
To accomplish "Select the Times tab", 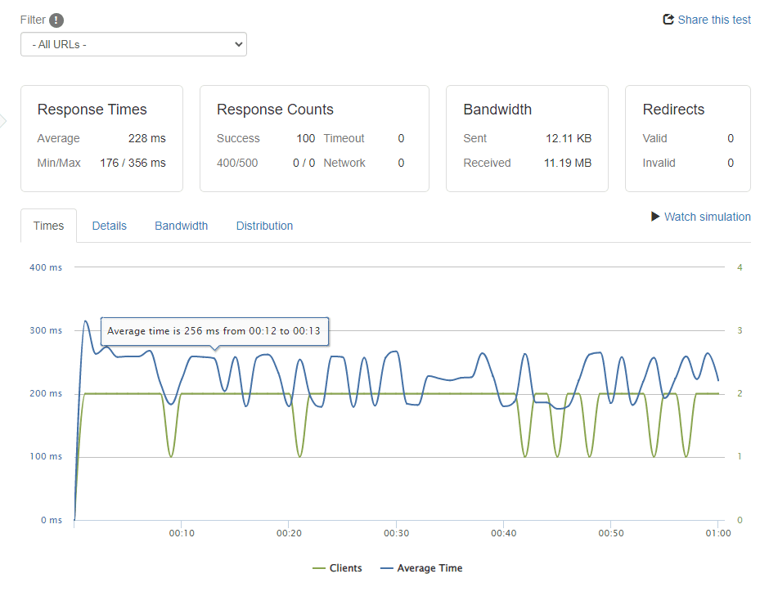I will [x=48, y=225].
